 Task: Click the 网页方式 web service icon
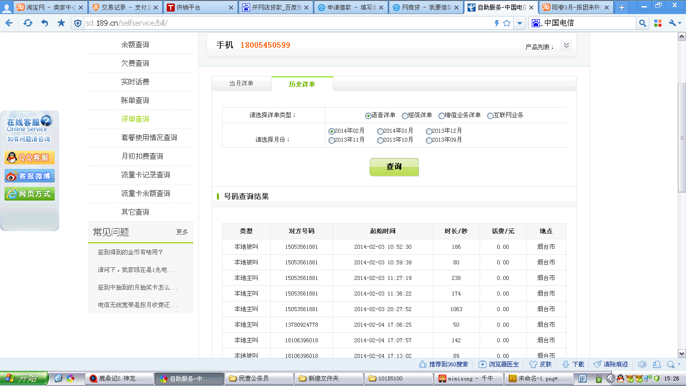(30, 194)
